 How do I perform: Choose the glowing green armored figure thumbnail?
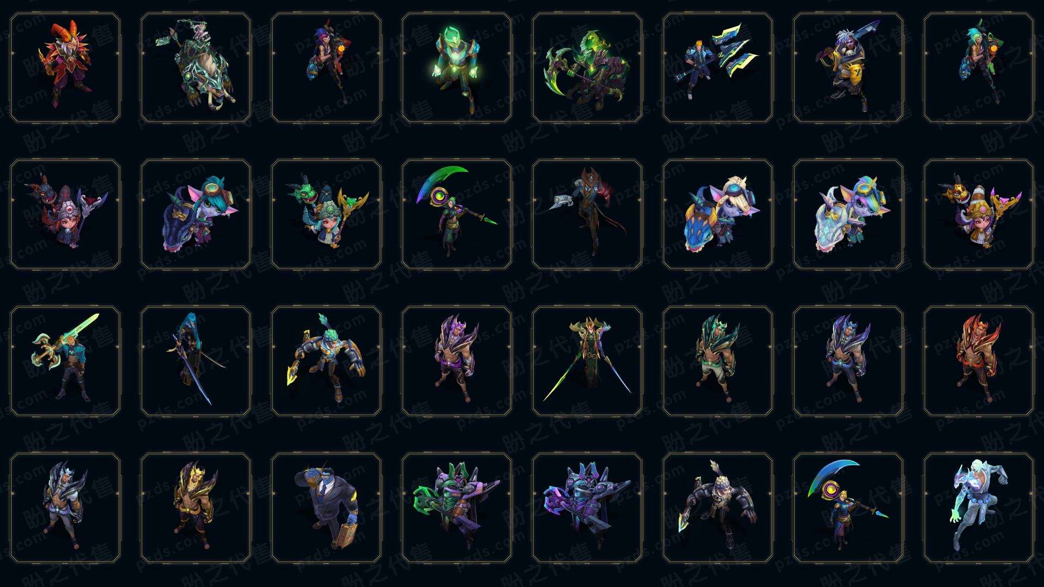[457, 67]
